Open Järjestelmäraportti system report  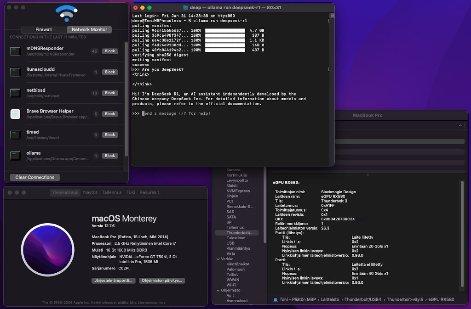(x=113, y=280)
